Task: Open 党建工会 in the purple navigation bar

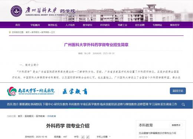Action: click(122, 25)
